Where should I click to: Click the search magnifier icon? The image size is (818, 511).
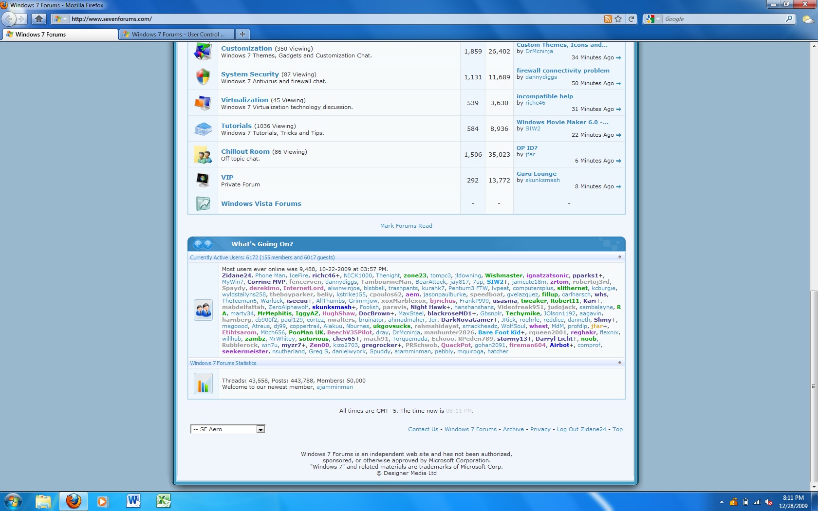(789, 19)
